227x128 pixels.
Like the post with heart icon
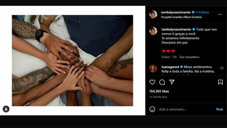[152, 82]
